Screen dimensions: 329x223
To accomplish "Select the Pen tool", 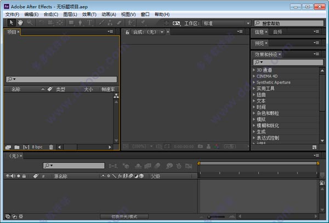I will (x=80, y=22).
